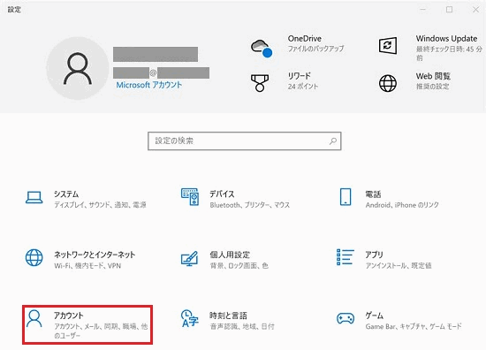
Task: Click the user profile avatar picture
Action: click(78, 69)
